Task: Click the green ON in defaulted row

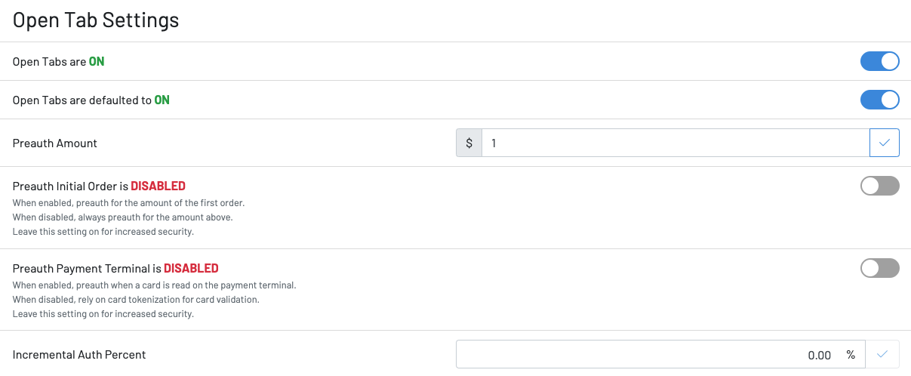Action: 162,100
